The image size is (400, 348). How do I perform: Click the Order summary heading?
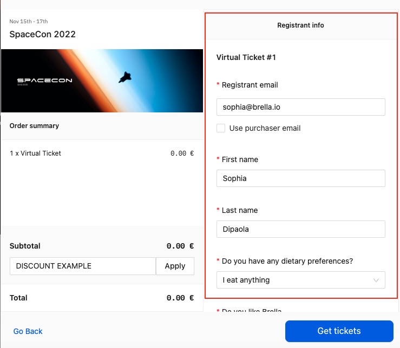(x=34, y=126)
